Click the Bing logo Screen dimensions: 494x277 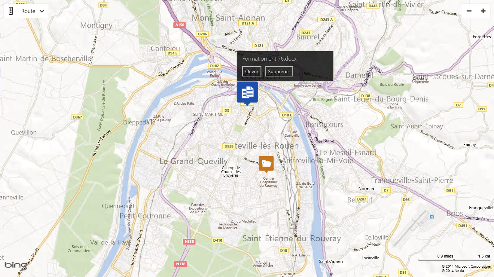pyautogui.click(x=16, y=265)
